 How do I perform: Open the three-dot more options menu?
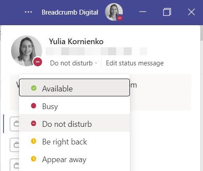point(28,12)
